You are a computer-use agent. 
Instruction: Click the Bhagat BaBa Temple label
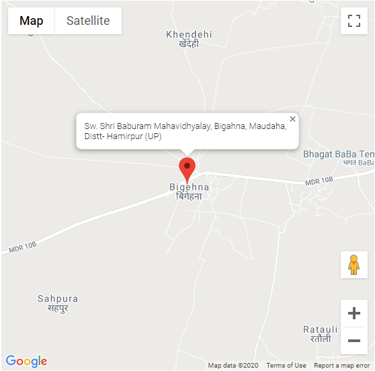click(339, 158)
